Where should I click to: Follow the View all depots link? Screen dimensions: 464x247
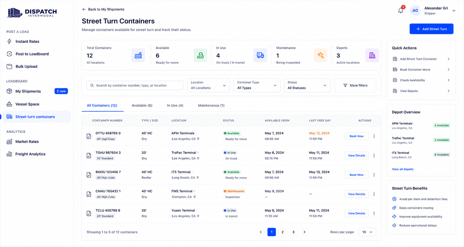pyautogui.click(x=403, y=169)
